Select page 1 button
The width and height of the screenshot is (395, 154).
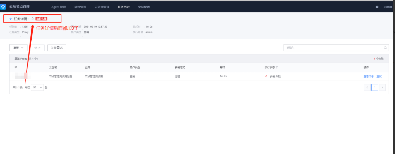[x=375, y=87]
